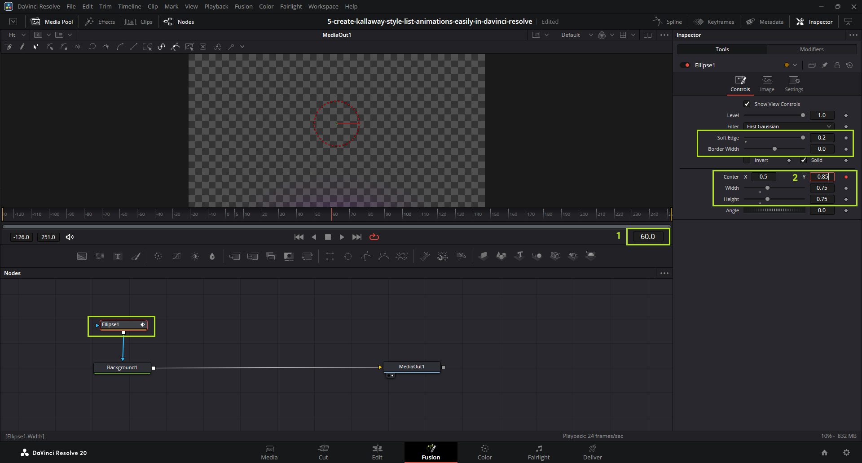Screen dimensions: 862x463
Task: Reset Ellipse1 tool settings icon
Action: coord(849,65)
